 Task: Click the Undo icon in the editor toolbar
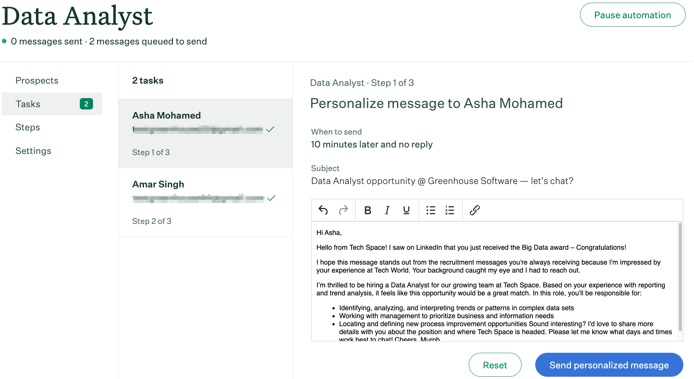[323, 210]
